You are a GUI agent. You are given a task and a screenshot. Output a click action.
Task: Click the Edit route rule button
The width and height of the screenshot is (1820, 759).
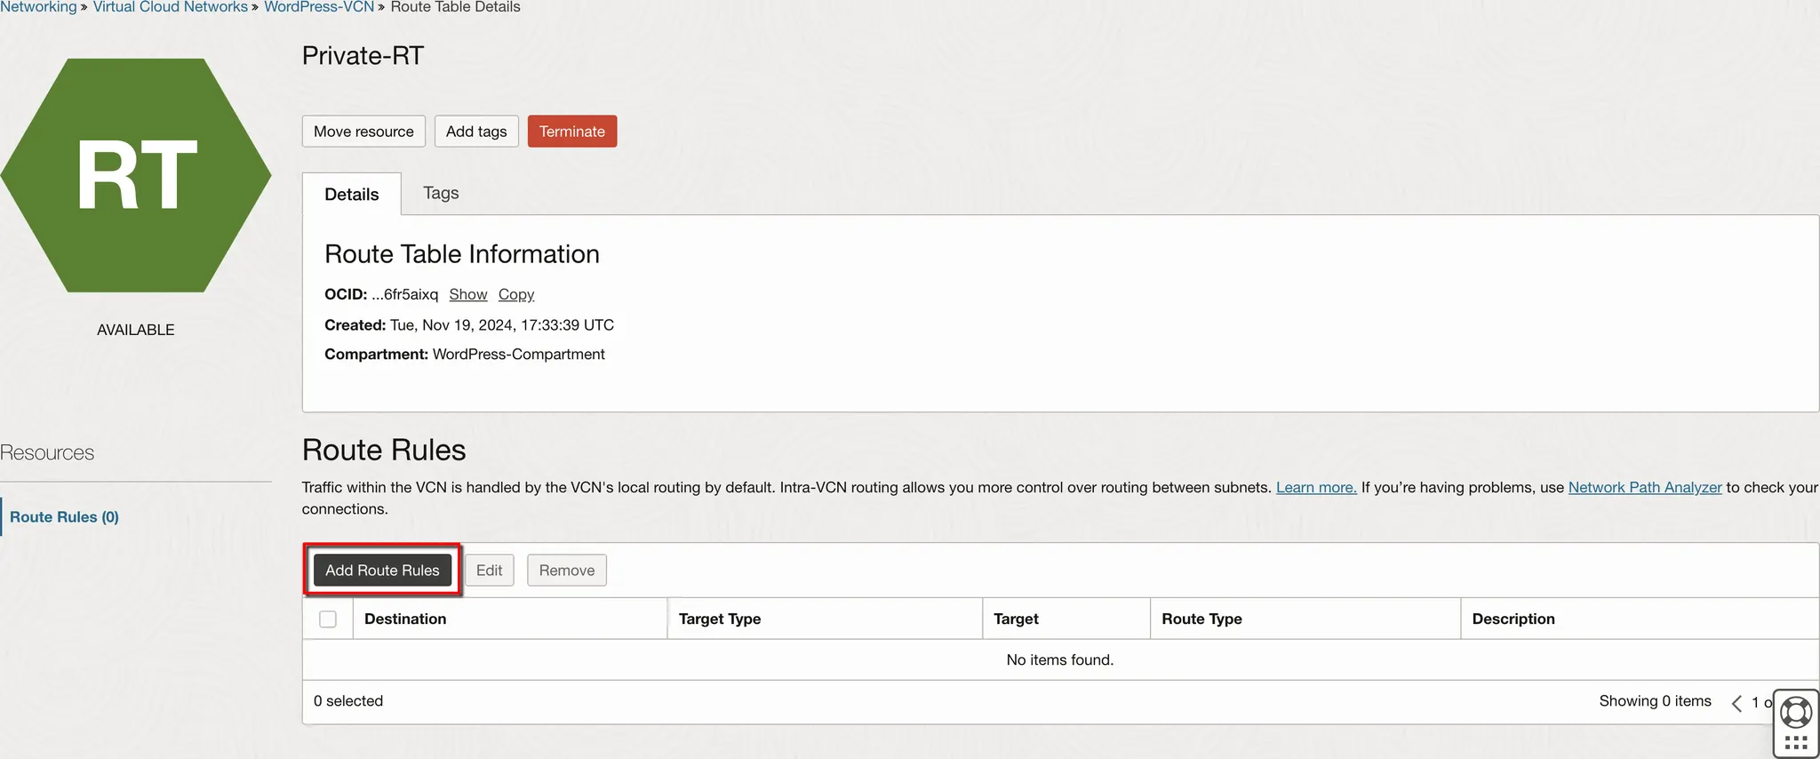pos(489,571)
